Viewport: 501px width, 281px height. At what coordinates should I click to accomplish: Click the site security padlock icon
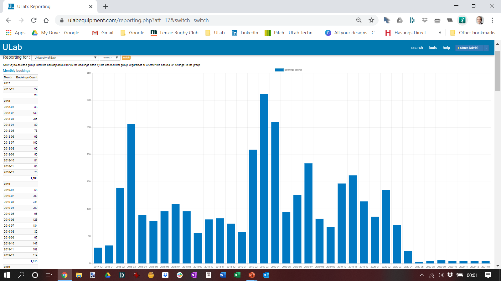[62, 20]
